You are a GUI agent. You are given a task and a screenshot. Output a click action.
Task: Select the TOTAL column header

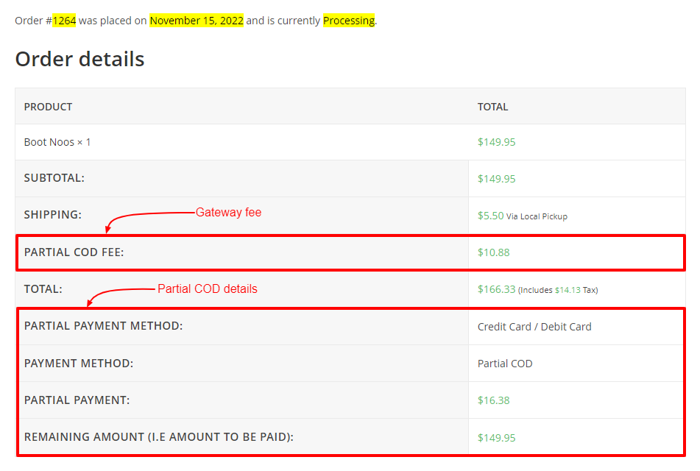click(492, 107)
